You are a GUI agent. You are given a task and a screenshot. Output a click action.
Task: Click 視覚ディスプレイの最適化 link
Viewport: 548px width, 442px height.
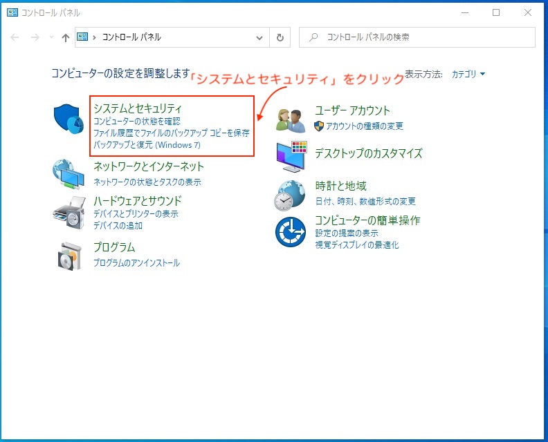(x=357, y=245)
